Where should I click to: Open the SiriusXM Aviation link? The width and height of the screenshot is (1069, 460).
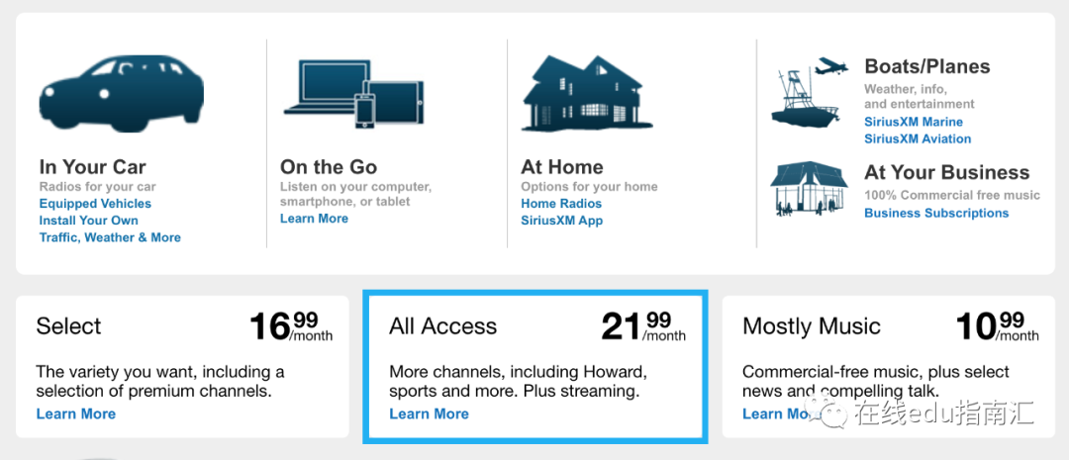point(918,139)
